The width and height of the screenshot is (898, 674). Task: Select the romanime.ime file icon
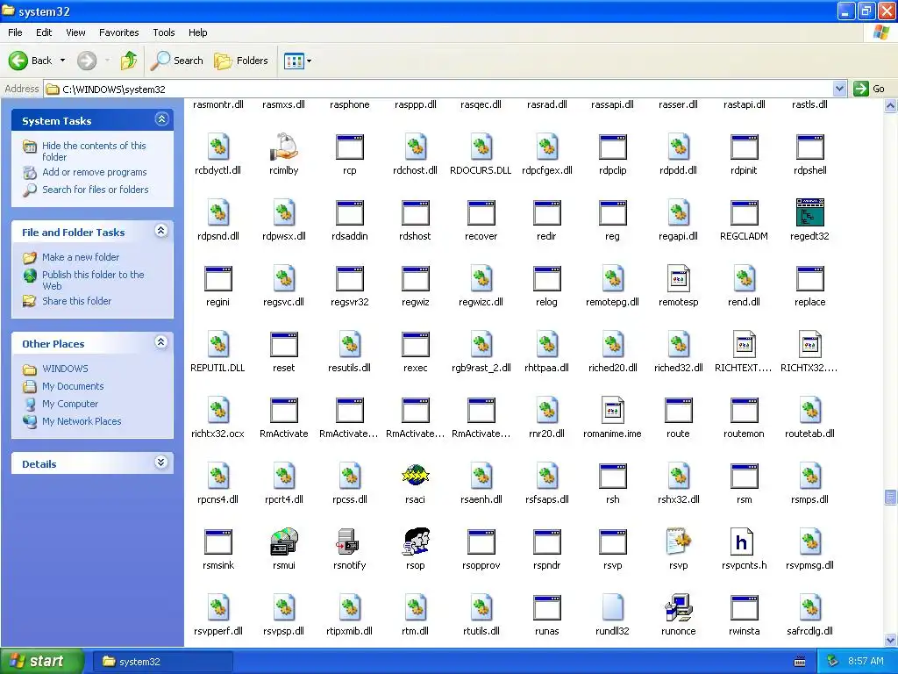pyautogui.click(x=612, y=410)
